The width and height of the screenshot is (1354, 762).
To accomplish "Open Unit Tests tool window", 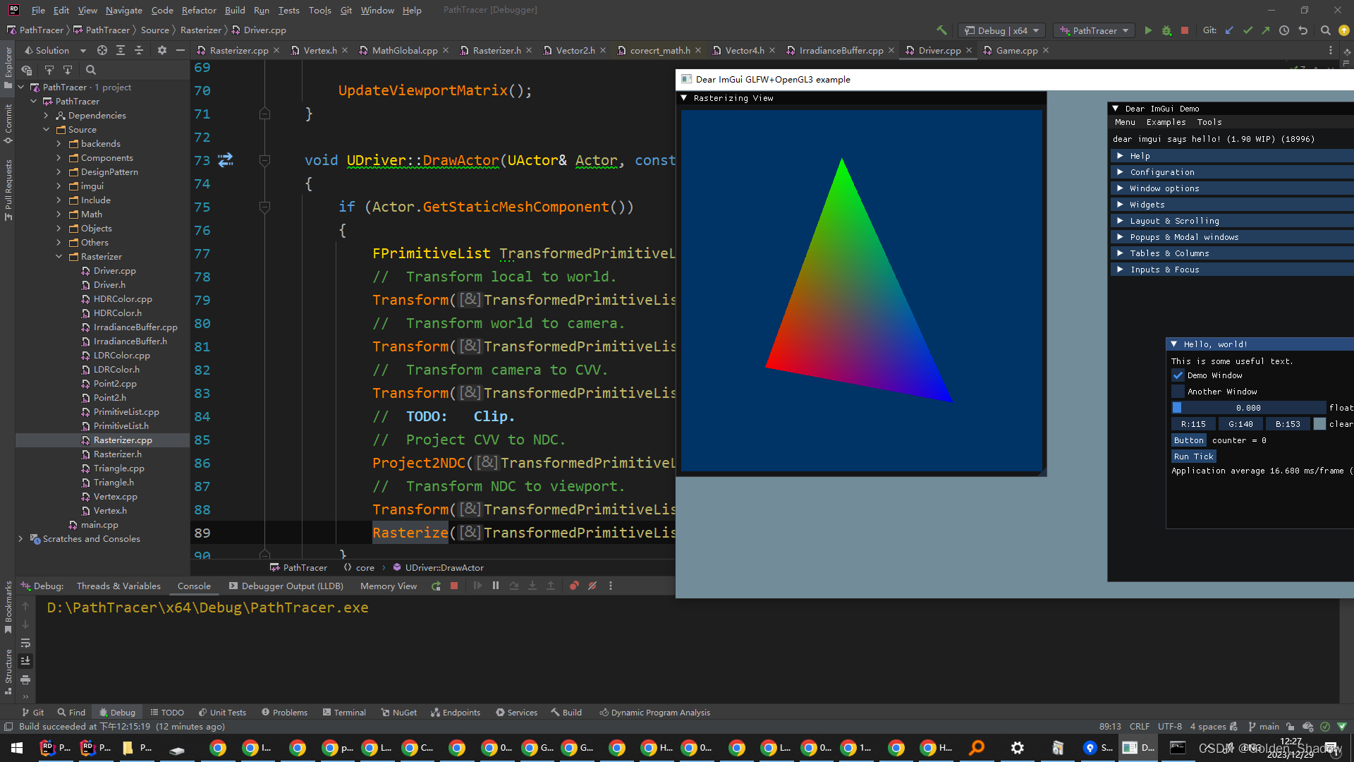I will pyautogui.click(x=222, y=713).
